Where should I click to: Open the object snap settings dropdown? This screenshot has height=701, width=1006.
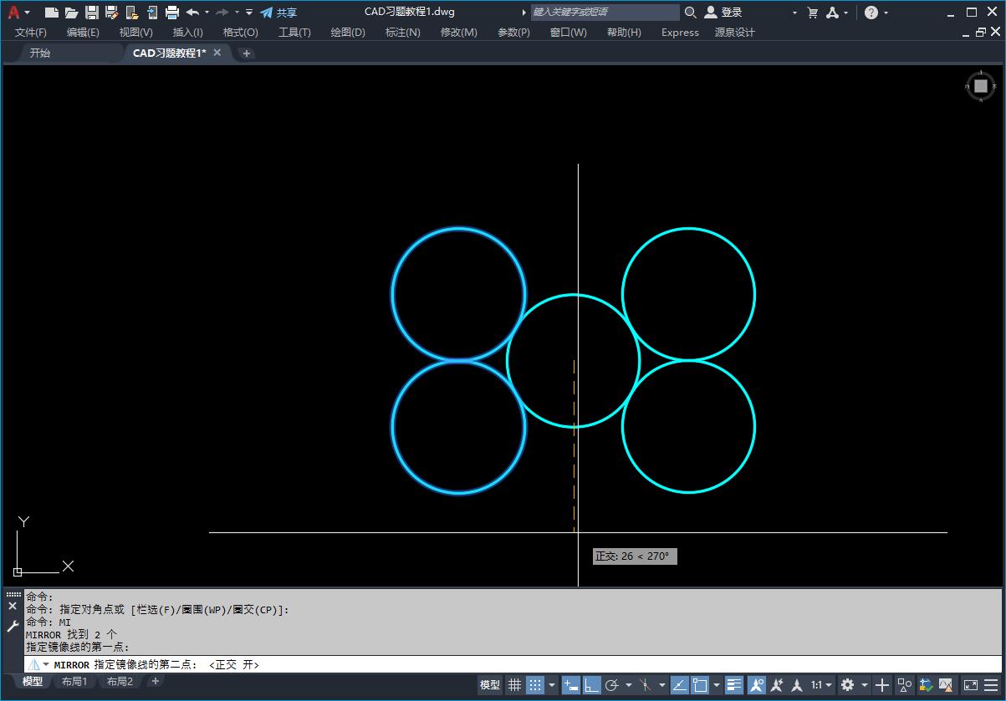[x=717, y=685]
